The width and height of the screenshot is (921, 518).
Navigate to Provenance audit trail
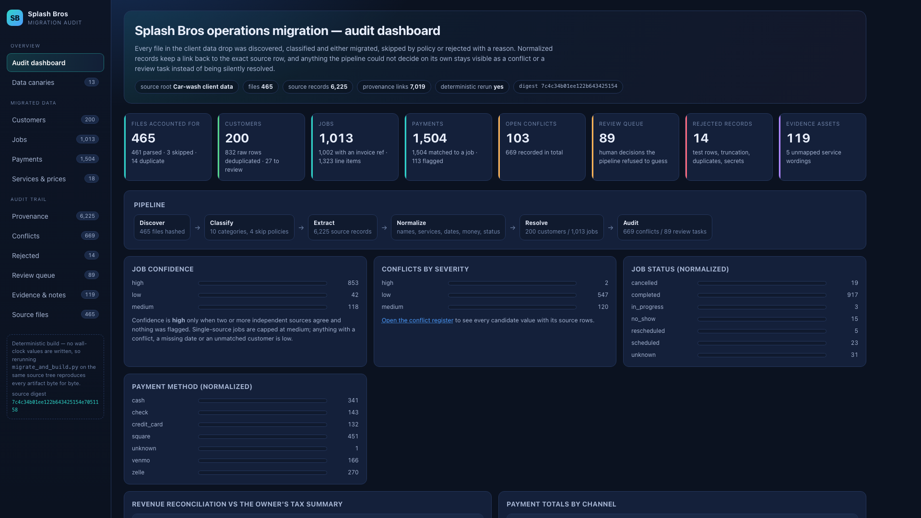click(x=55, y=216)
